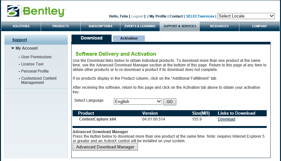
Task: Open the Subscriptions menu
Action: tap(100, 26)
